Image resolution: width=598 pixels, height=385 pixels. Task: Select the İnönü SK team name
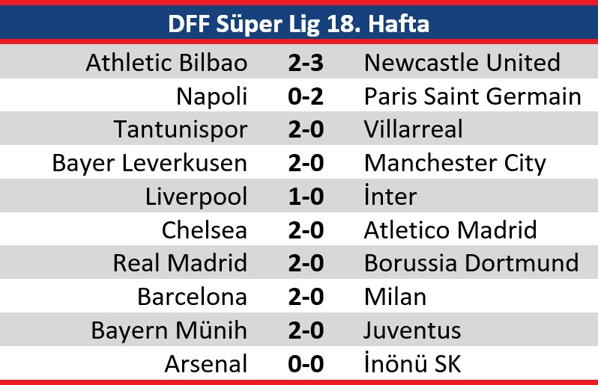[x=413, y=363]
